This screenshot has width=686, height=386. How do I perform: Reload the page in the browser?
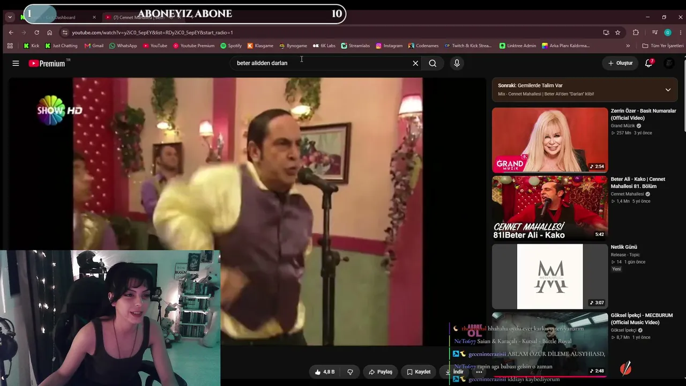click(36, 32)
